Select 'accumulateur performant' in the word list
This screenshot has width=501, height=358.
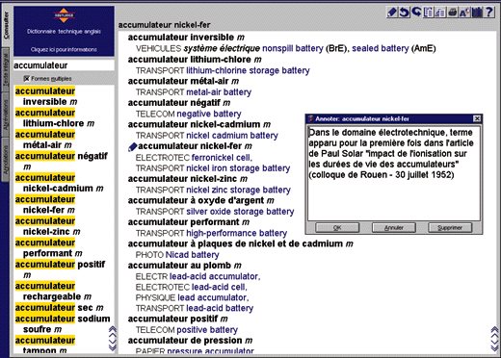pos(48,248)
